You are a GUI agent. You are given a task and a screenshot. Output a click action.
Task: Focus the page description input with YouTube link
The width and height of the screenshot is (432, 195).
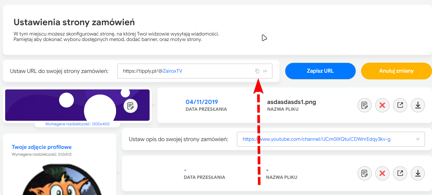coord(331,139)
